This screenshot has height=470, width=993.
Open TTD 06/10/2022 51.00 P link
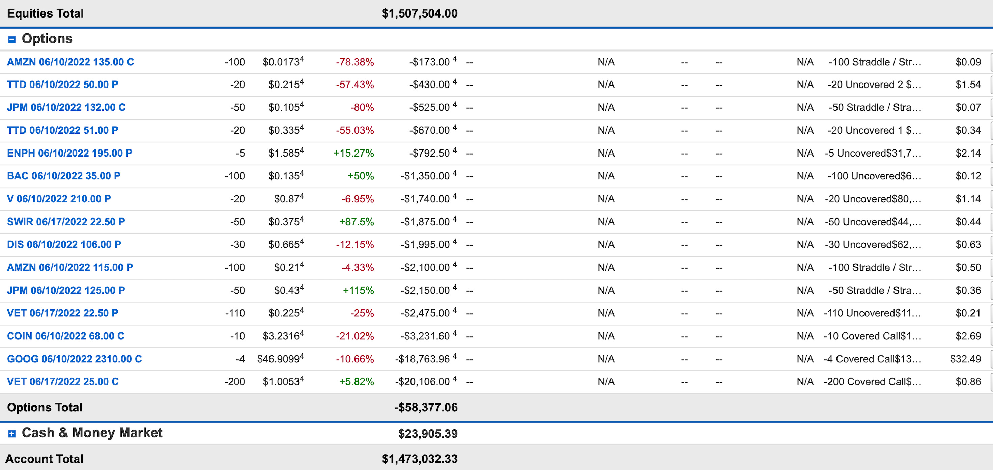[x=62, y=130]
